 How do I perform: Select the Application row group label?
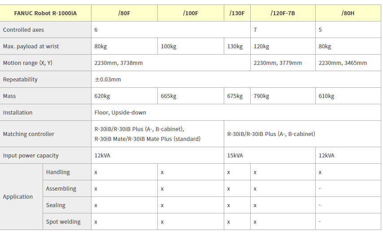18,197
